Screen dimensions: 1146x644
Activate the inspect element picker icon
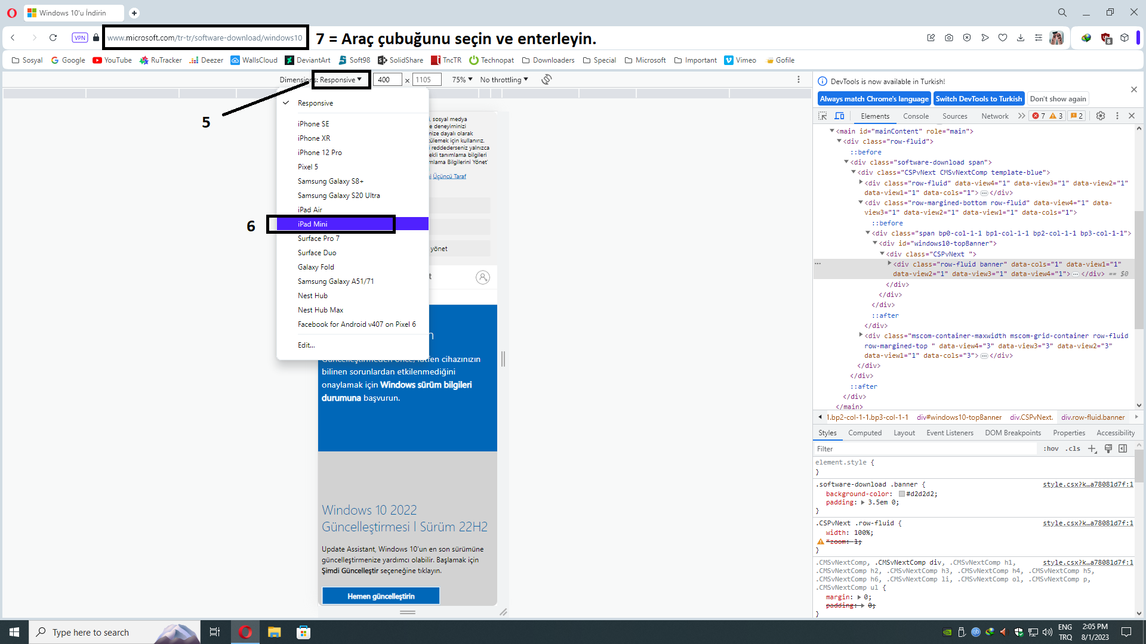pos(822,116)
